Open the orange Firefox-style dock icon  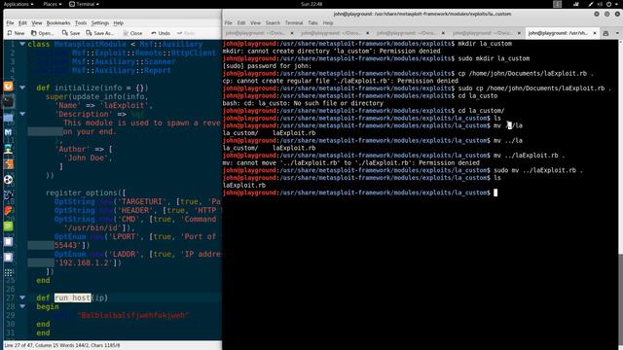(x=9, y=87)
